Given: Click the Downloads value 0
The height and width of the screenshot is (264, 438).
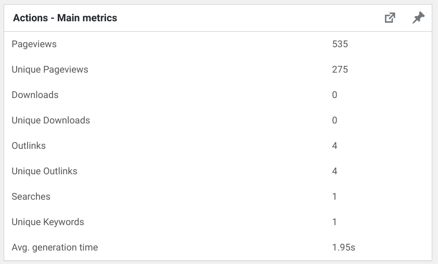Looking at the screenshot, I should click(334, 95).
